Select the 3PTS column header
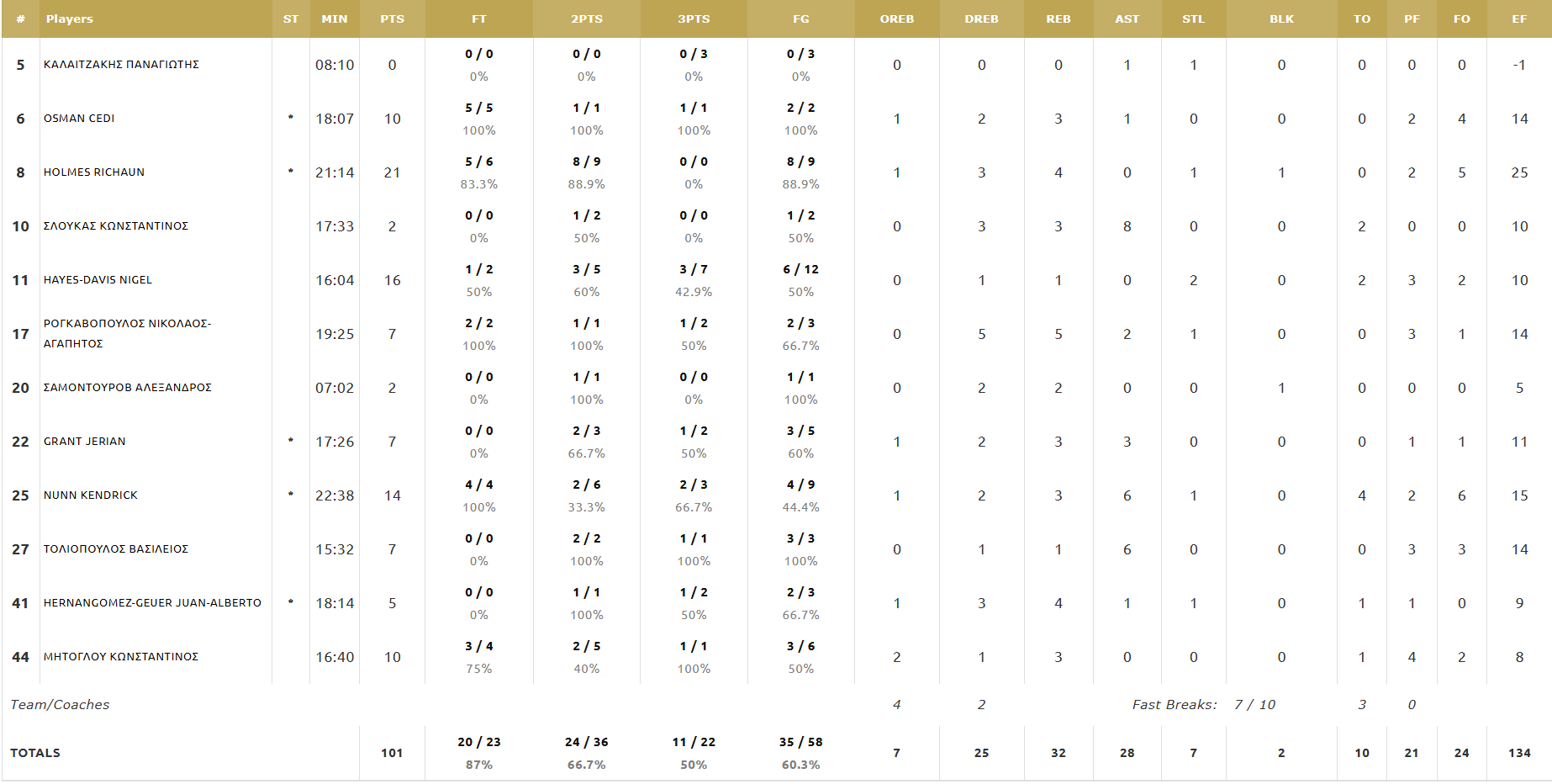1552x784 pixels. (694, 19)
